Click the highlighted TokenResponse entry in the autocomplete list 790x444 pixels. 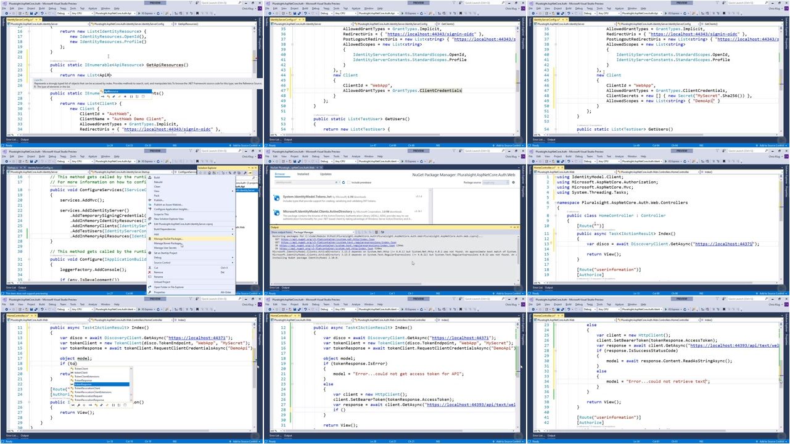point(102,384)
